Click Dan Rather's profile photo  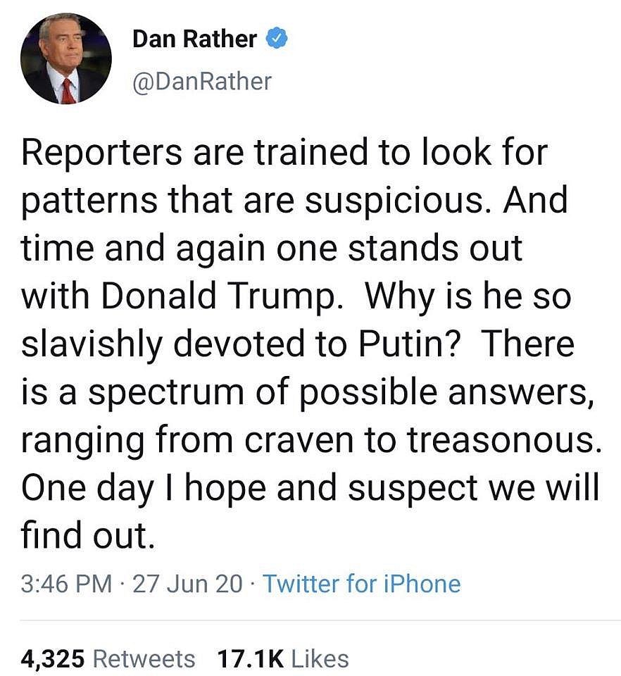point(66,59)
